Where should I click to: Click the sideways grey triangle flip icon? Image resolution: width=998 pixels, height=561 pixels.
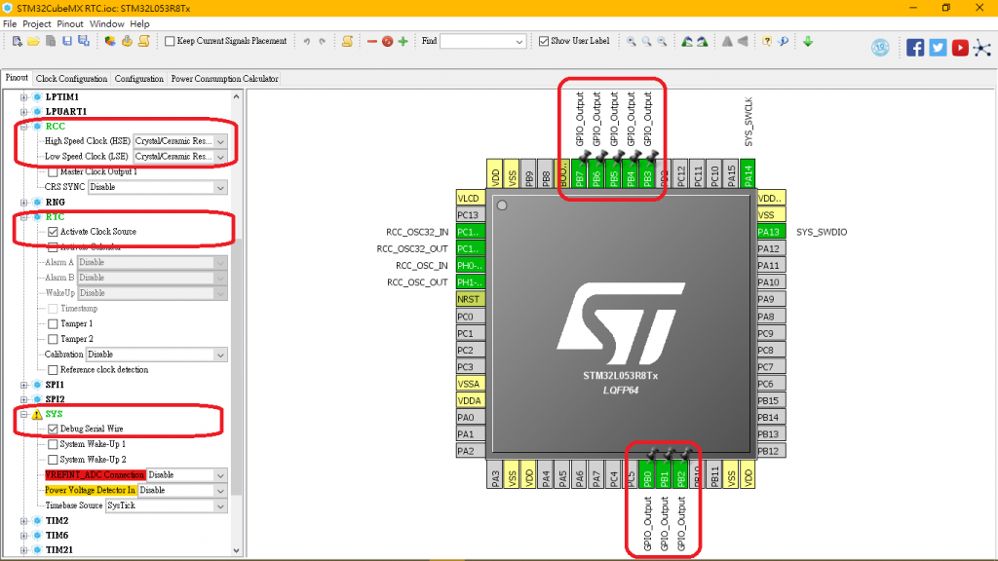(x=743, y=41)
